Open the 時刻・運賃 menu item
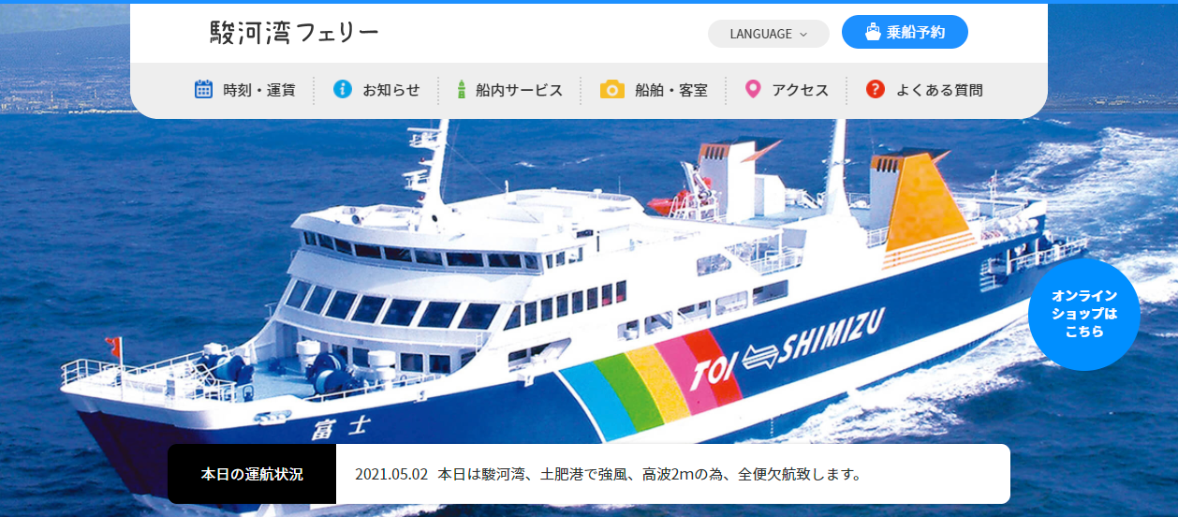The width and height of the screenshot is (1178, 517). 245,90
